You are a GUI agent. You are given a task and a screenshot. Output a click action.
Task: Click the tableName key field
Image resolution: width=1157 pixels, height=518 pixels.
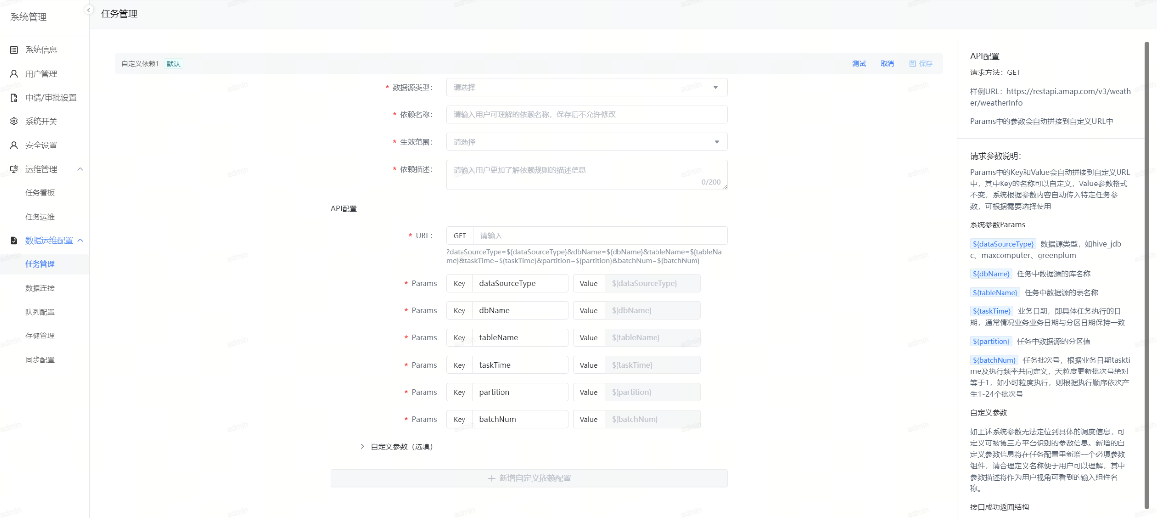pyautogui.click(x=520, y=337)
